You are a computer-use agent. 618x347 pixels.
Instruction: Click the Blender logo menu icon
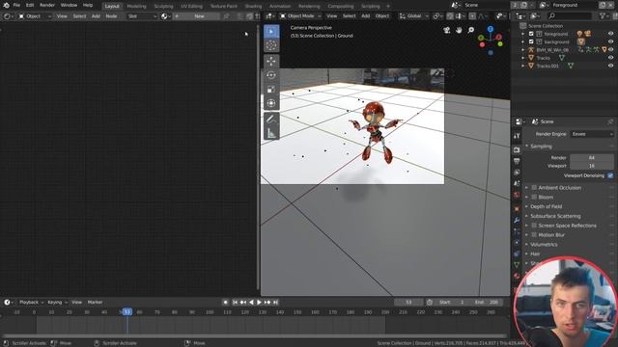(x=6, y=5)
